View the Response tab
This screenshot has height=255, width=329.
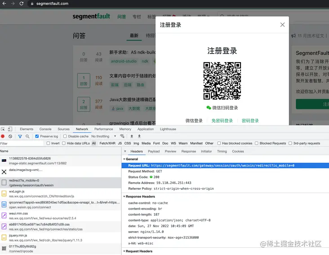189,151
